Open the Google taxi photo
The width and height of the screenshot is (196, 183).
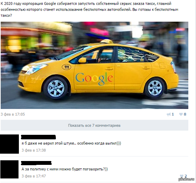(x=94, y=65)
